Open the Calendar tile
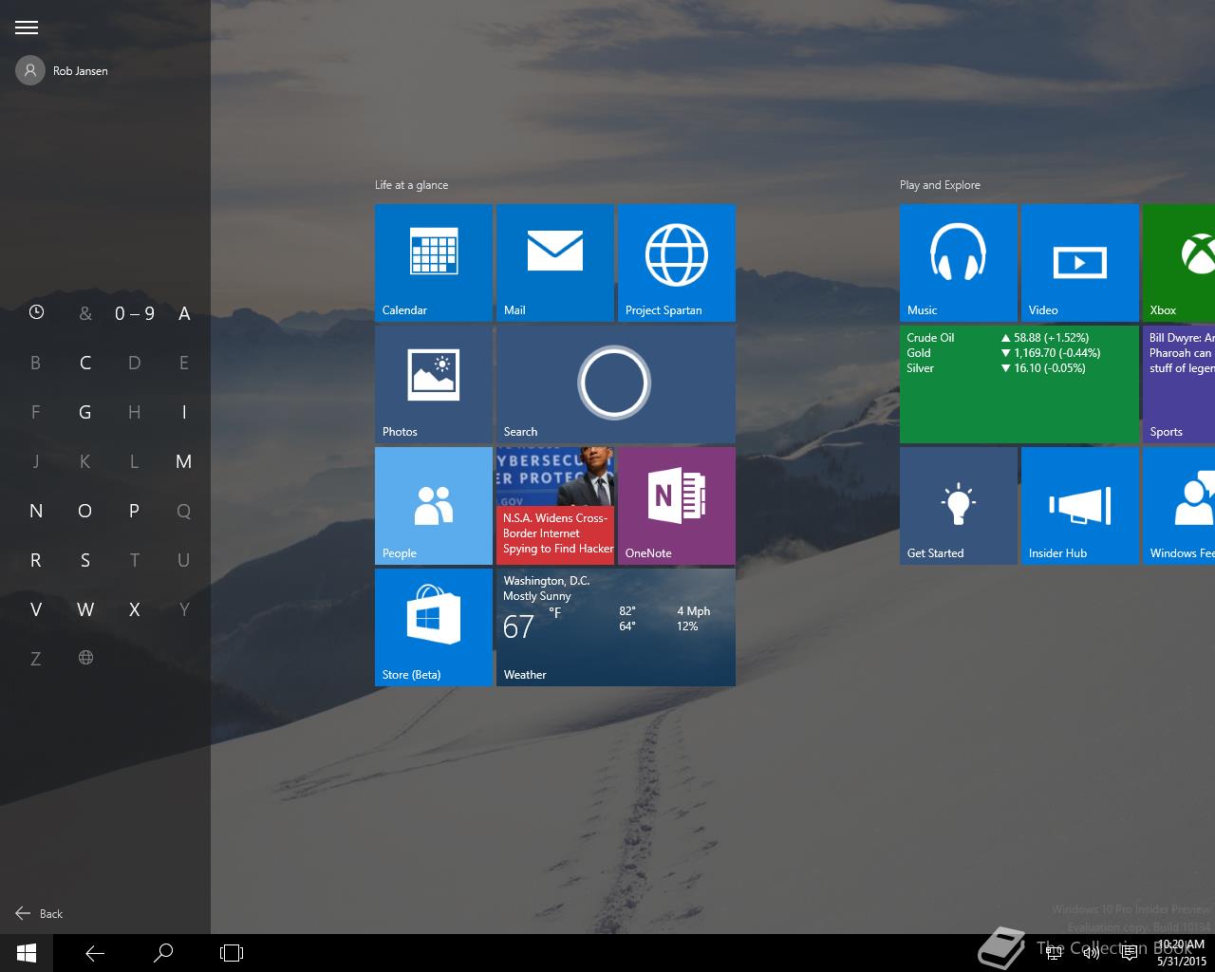This screenshot has width=1215, height=972. (434, 263)
